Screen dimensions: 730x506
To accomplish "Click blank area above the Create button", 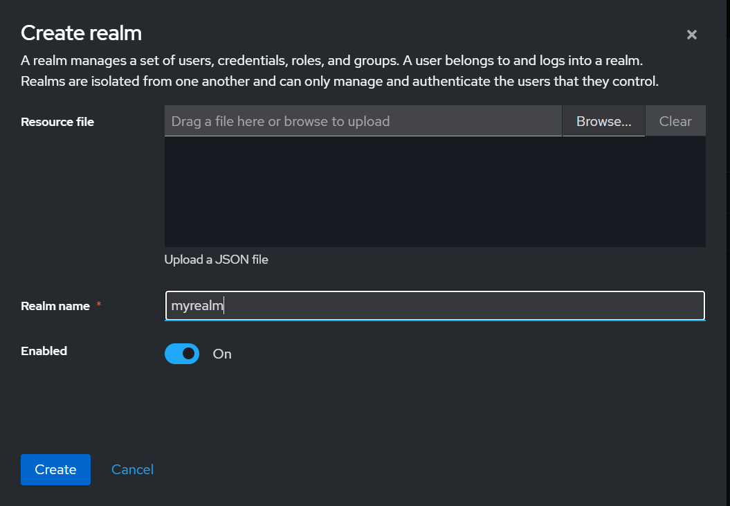I will (x=55, y=415).
